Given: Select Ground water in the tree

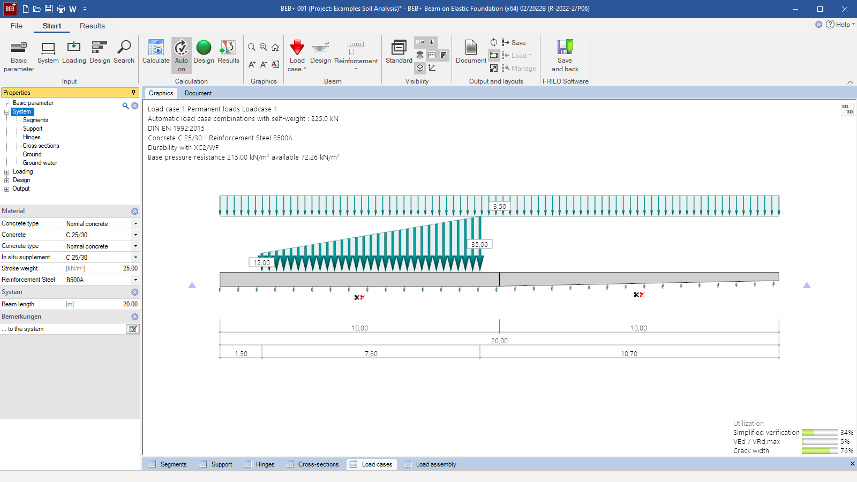Looking at the screenshot, I should (x=40, y=163).
